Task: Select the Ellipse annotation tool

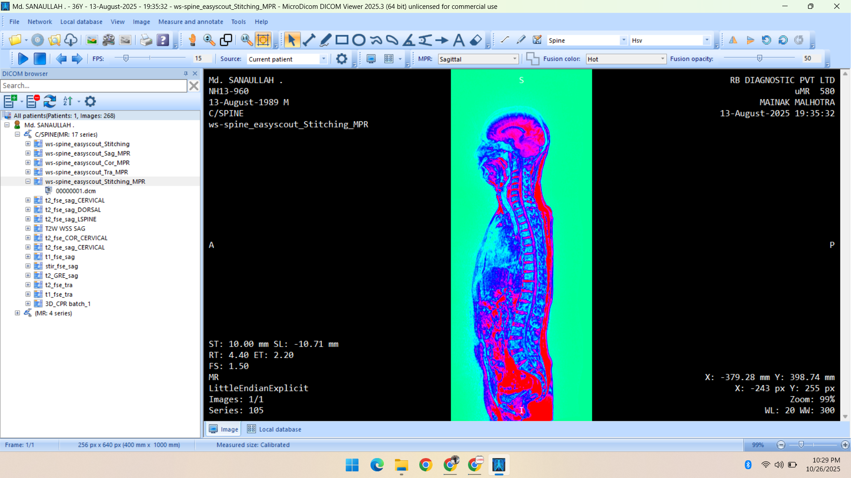Action: [x=359, y=40]
